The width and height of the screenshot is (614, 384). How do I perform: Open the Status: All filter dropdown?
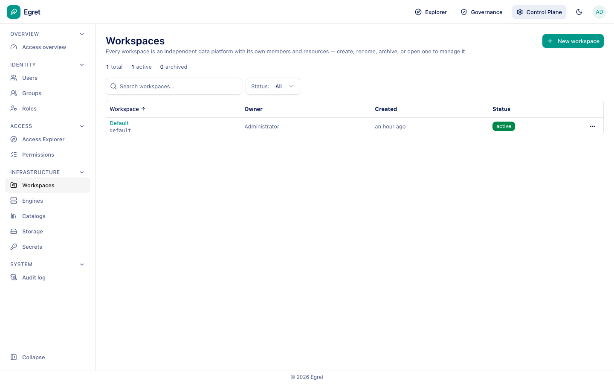pyautogui.click(x=273, y=86)
